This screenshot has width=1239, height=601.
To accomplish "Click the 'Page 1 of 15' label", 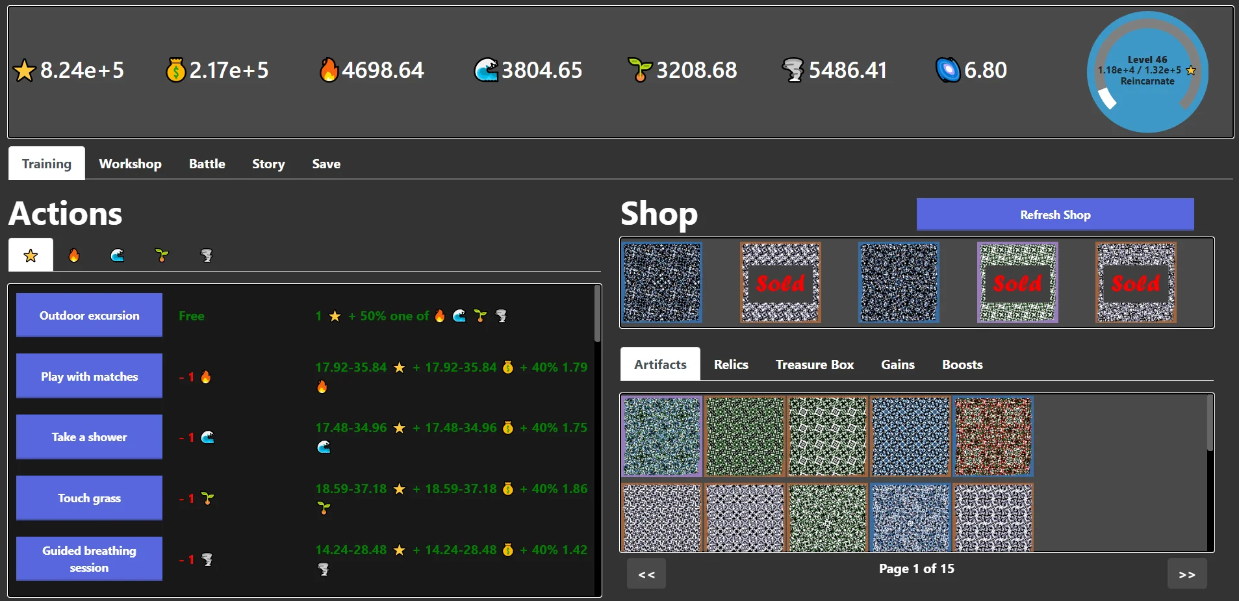I will 917,569.
